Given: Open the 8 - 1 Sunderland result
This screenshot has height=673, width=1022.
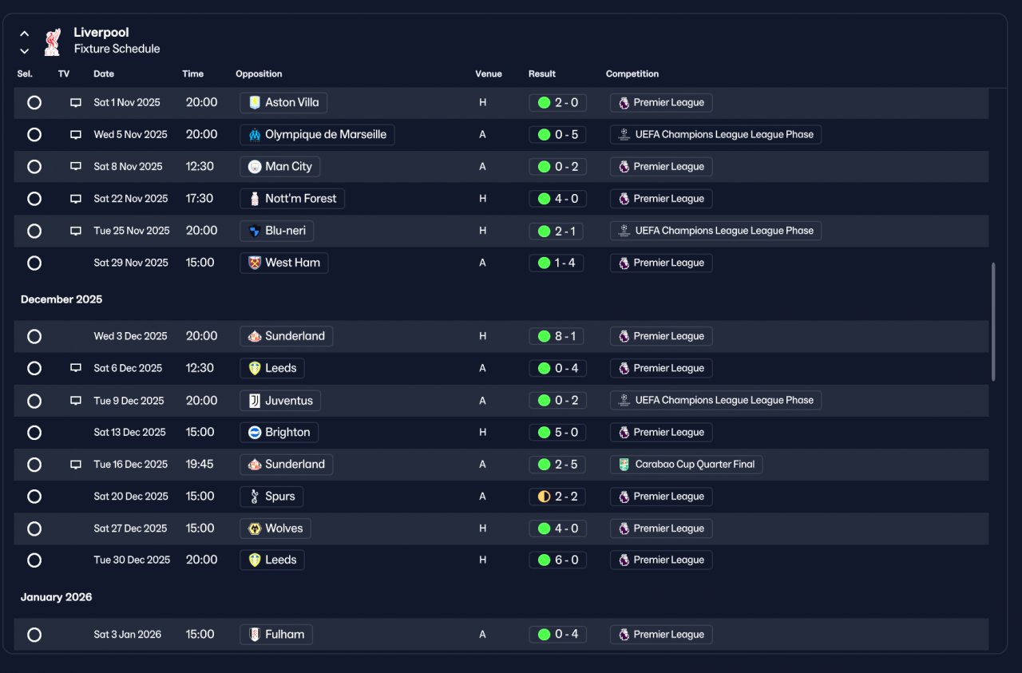Looking at the screenshot, I should pyautogui.click(x=556, y=336).
